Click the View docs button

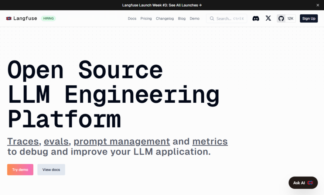pos(51,170)
